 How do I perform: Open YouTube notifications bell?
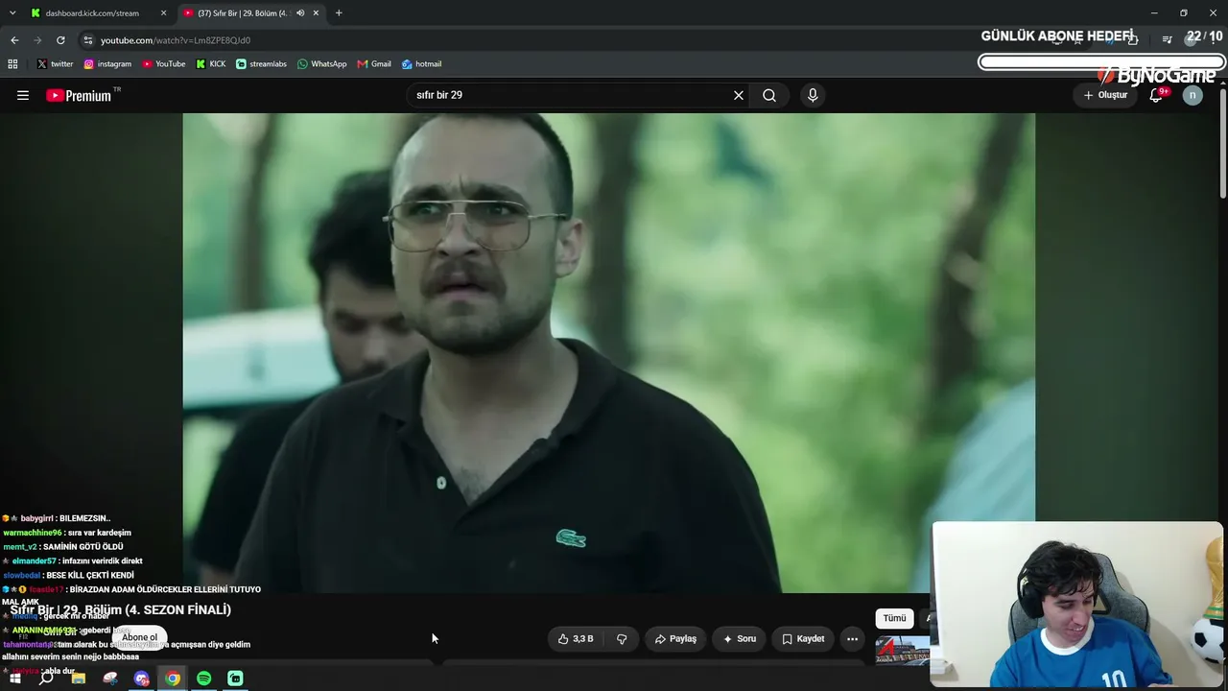coord(1156,95)
